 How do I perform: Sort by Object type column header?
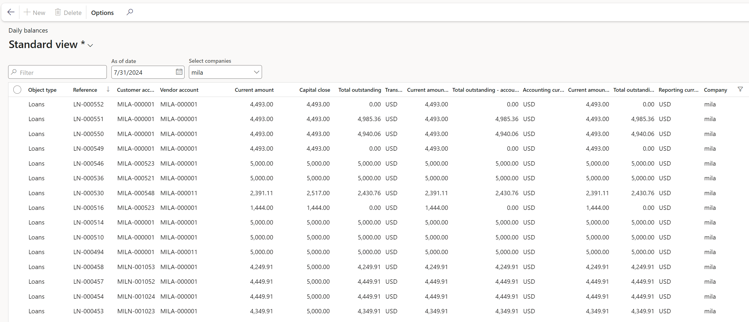point(42,90)
